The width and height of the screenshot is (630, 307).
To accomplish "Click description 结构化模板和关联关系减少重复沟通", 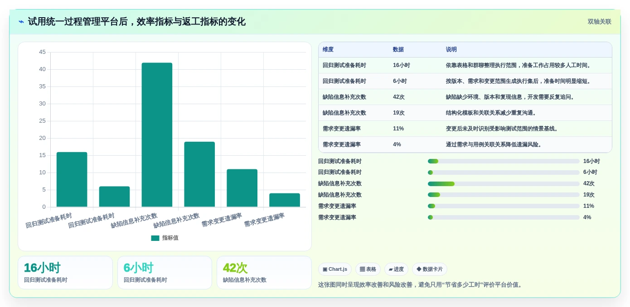I will coord(492,113).
